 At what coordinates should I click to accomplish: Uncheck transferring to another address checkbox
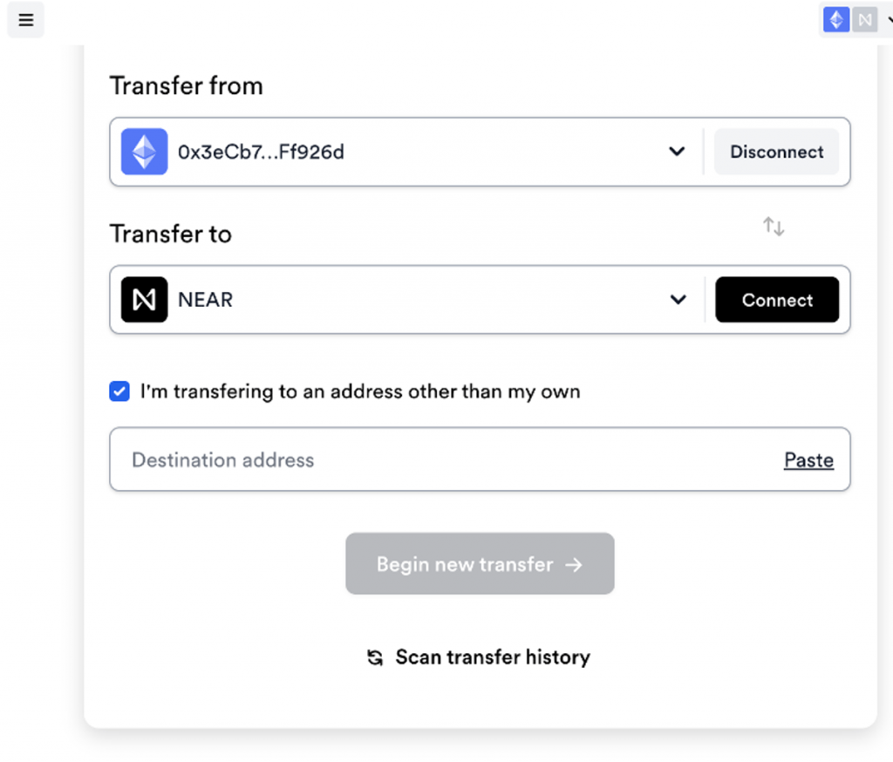[x=119, y=391]
